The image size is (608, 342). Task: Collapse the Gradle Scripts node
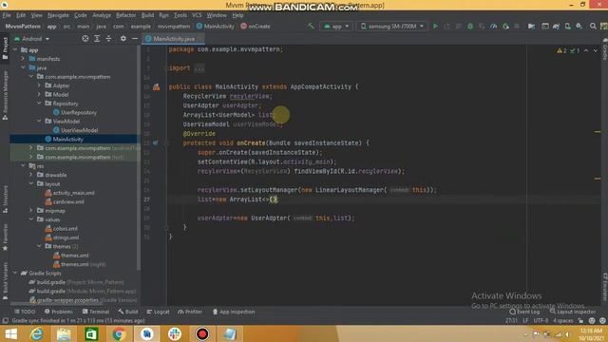click(15, 273)
